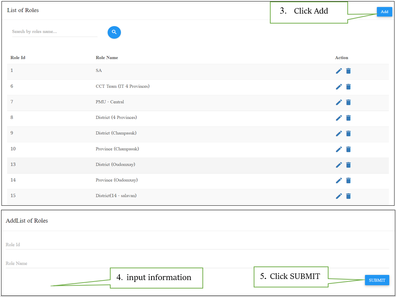Delete District(14 - salavan) using trash icon

point(348,196)
